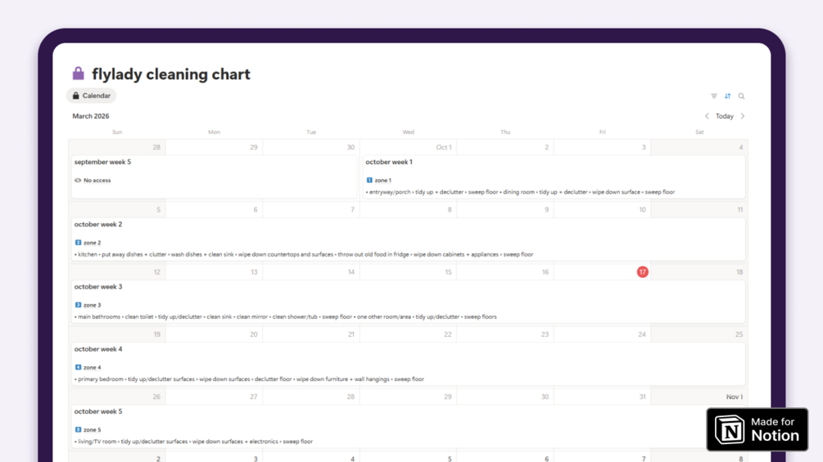
Task: Click the primary bedroom task list text
Action: click(x=249, y=379)
